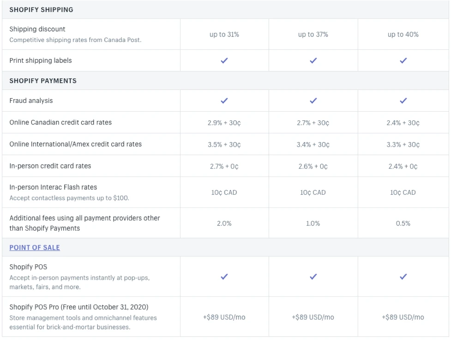
Task: Click the Shopify POS row label
Action: (28, 267)
